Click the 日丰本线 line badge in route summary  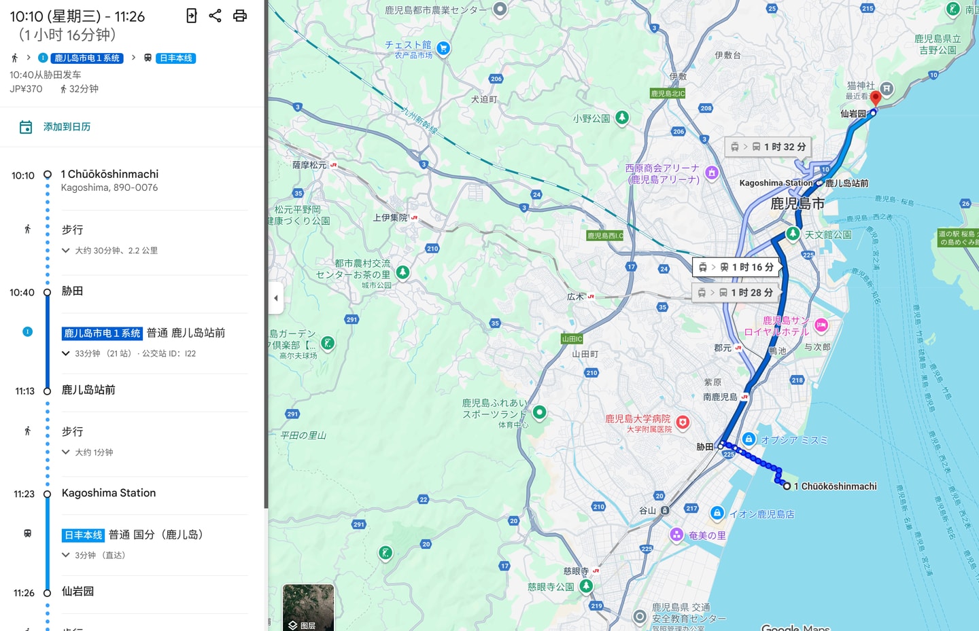pos(176,58)
